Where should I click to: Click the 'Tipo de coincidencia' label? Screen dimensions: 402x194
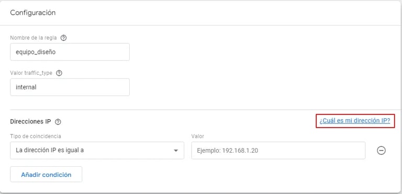pos(36,136)
